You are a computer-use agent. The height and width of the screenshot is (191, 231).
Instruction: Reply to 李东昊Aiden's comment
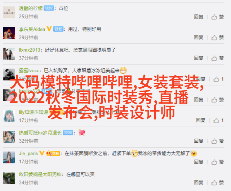[x=199, y=37]
